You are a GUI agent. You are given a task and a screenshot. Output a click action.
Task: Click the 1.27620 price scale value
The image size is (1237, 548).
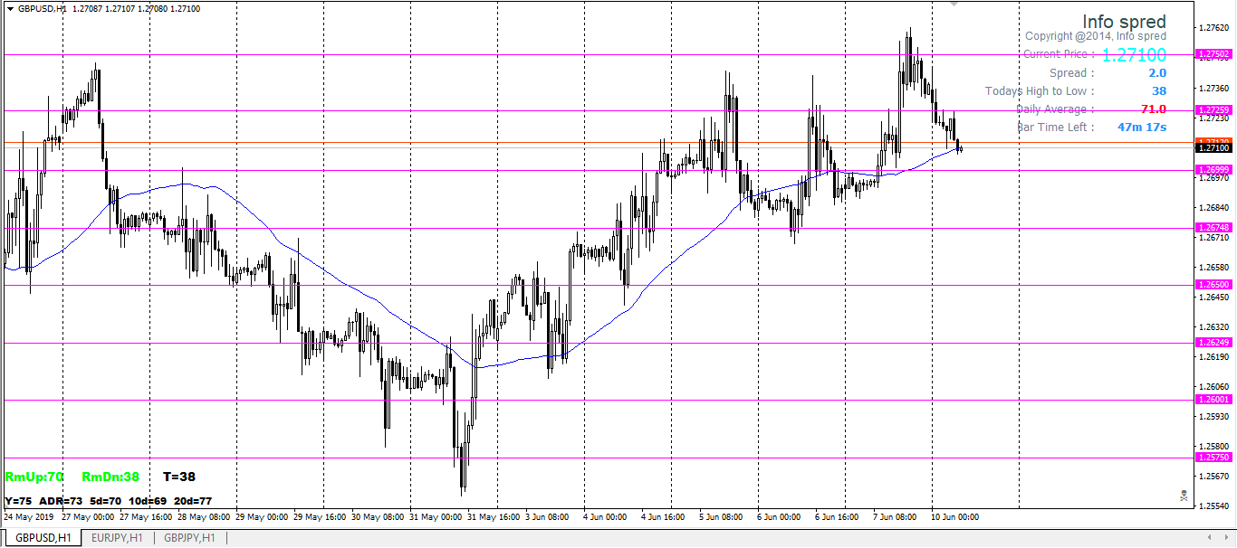coord(1213,28)
